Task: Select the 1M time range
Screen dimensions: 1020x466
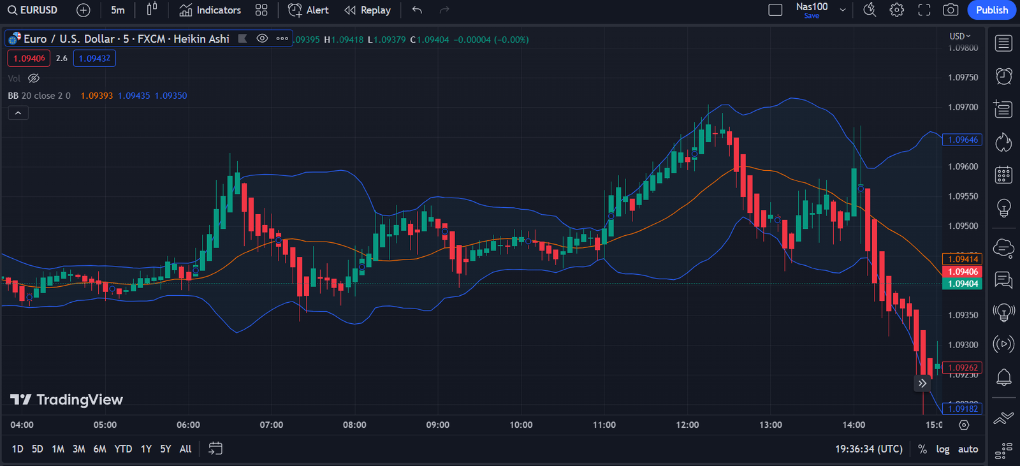Action: [58, 449]
